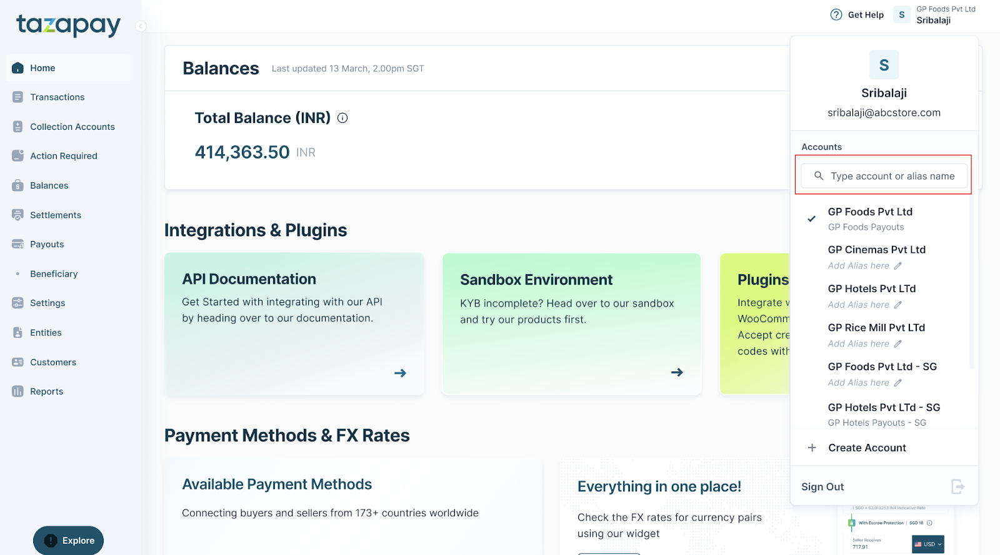Collapse the sidebar with chevron button

point(141,26)
